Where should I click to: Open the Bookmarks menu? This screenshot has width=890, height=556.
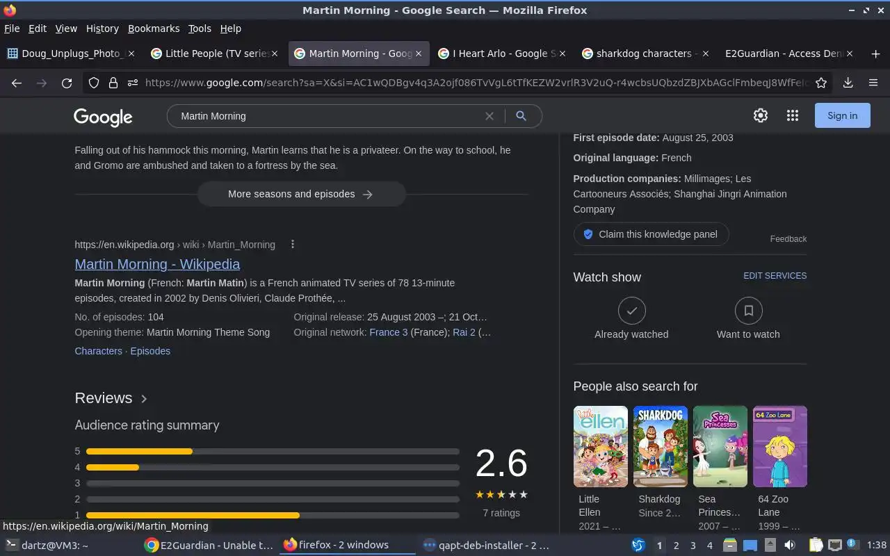(x=154, y=28)
